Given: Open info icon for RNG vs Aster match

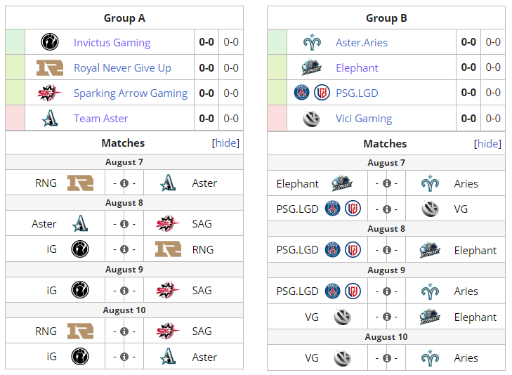Looking at the screenshot, I should pyautogui.click(x=124, y=183).
